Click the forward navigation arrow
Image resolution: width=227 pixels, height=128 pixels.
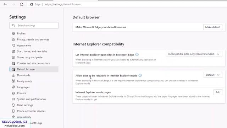pos(13,4)
